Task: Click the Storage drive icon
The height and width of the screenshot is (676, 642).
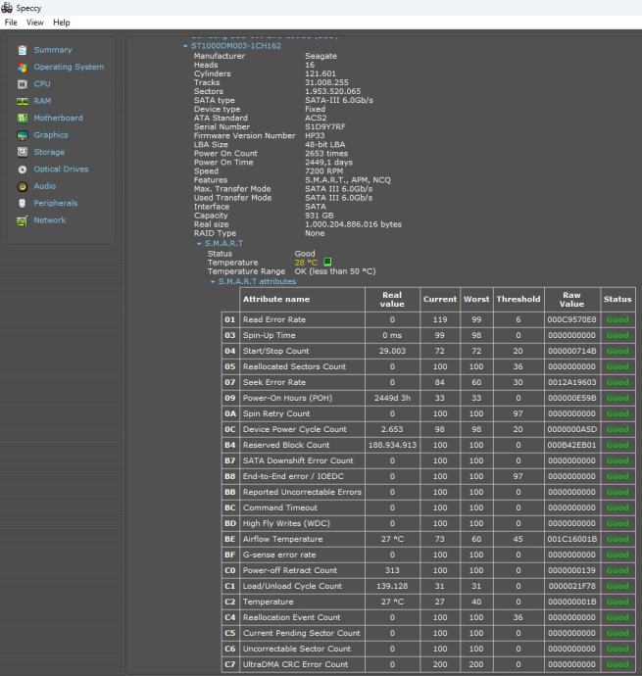Action: (23, 152)
